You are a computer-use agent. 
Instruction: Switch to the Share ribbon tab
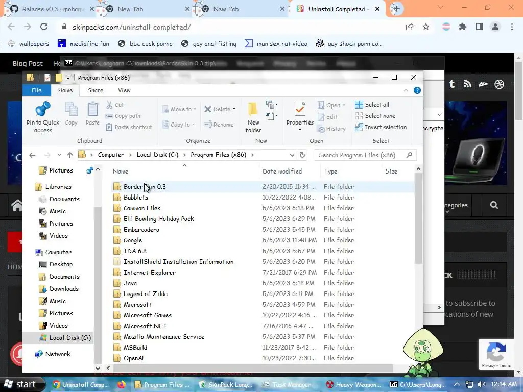96,90
